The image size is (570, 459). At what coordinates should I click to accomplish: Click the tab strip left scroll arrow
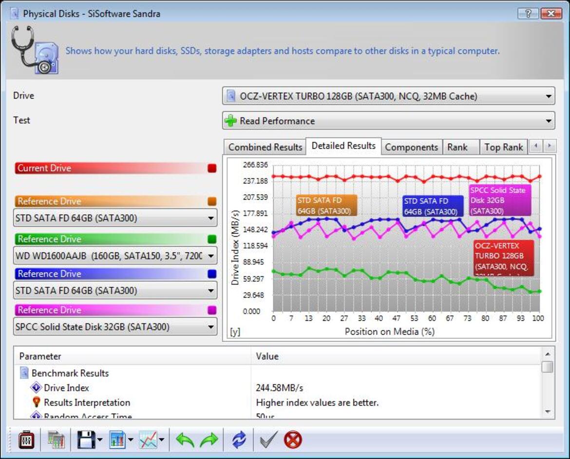coord(535,146)
